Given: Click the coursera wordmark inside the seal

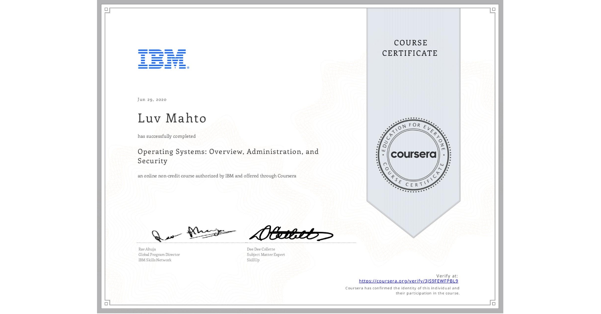Looking at the screenshot, I should click(413, 154).
